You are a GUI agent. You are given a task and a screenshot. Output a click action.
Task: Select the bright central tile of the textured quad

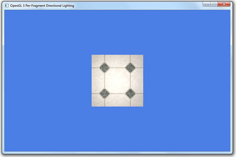[x=118, y=80]
